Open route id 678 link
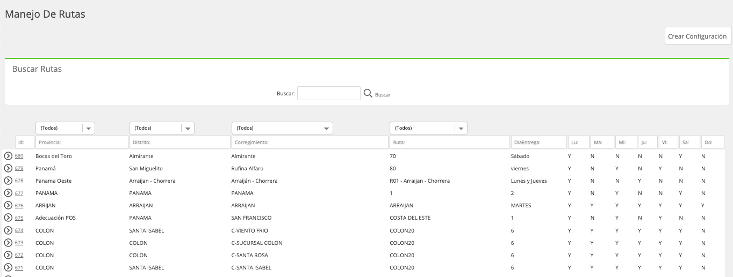The width and height of the screenshot is (733, 277). (19, 181)
